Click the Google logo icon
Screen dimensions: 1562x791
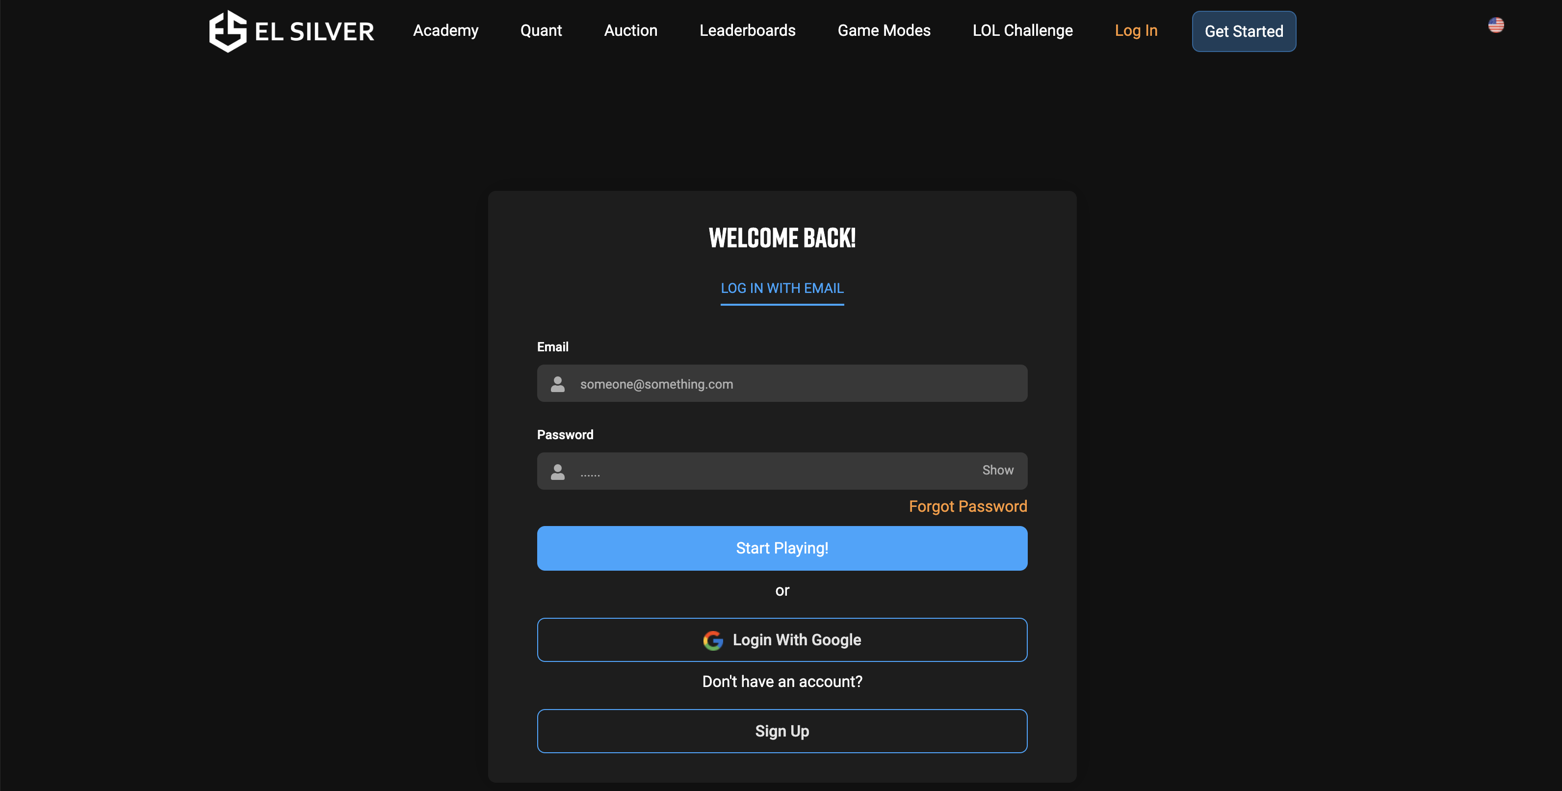pos(712,640)
